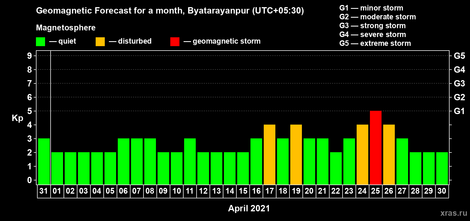
Task: Click the day label 01
Action: coord(57,191)
